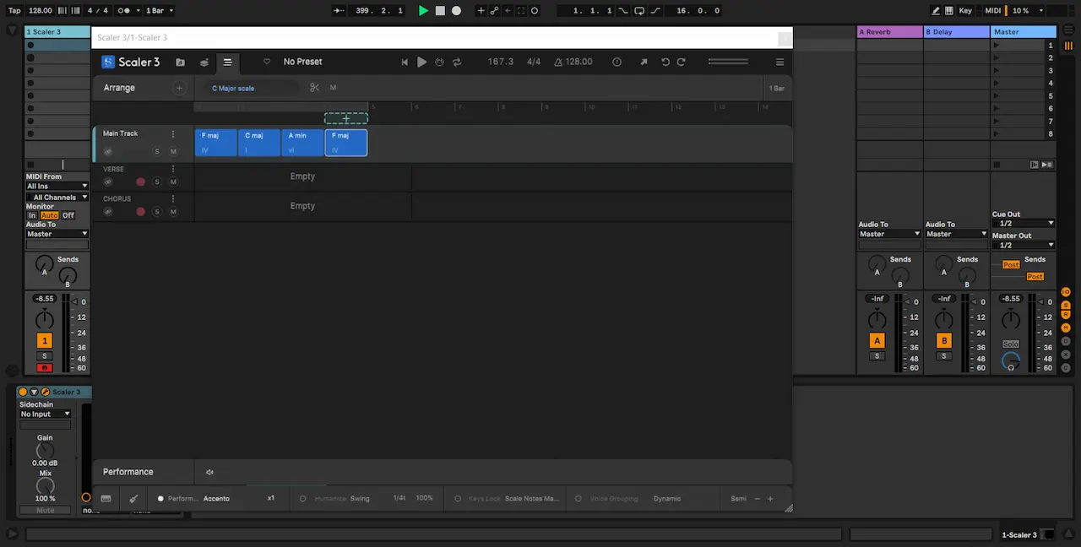This screenshot has height=547, width=1081.
Task: Increase semitones with the plus button
Action: point(770,498)
